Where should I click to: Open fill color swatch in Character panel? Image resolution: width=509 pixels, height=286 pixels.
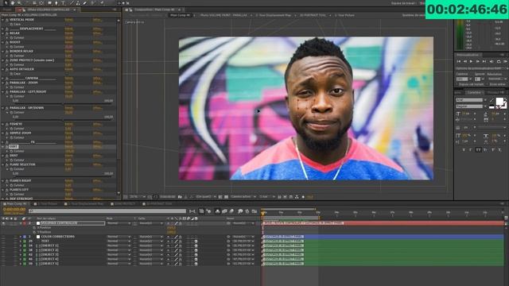point(499,102)
